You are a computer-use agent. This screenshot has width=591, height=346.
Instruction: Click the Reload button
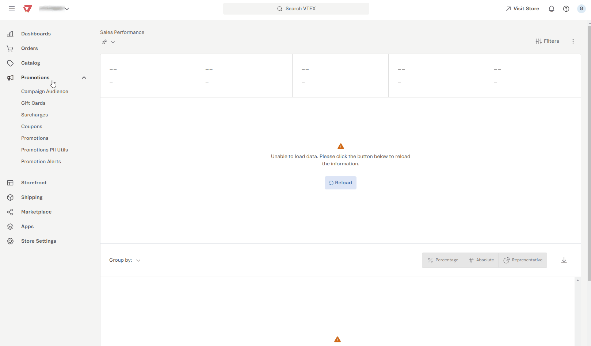(x=340, y=183)
